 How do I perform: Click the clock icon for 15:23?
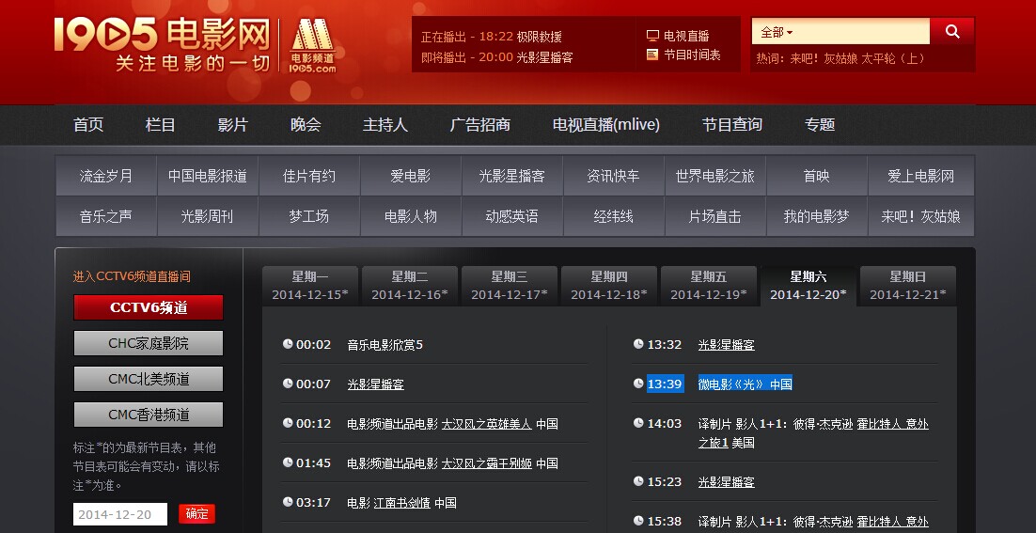pyautogui.click(x=638, y=481)
